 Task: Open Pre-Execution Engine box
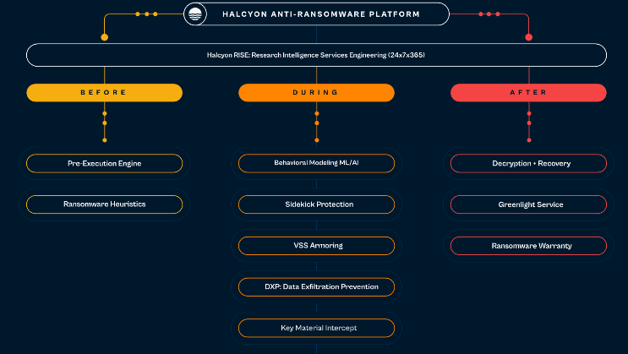point(105,163)
